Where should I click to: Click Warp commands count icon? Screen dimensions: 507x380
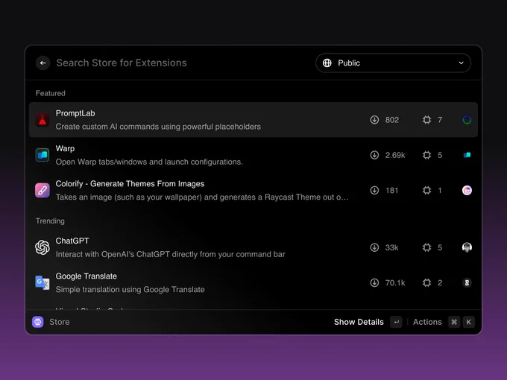point(426,155)
